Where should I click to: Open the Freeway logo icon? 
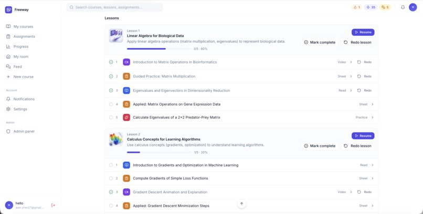coord(8,9)
